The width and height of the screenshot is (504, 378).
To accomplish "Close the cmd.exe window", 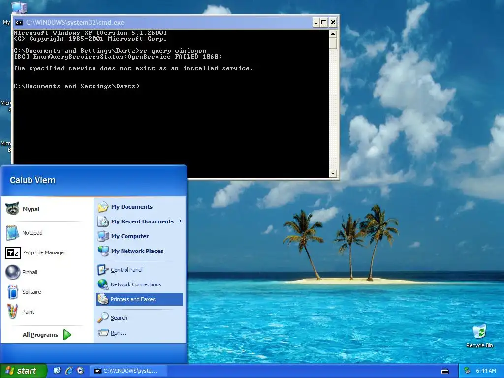I will tap(333, 22).
